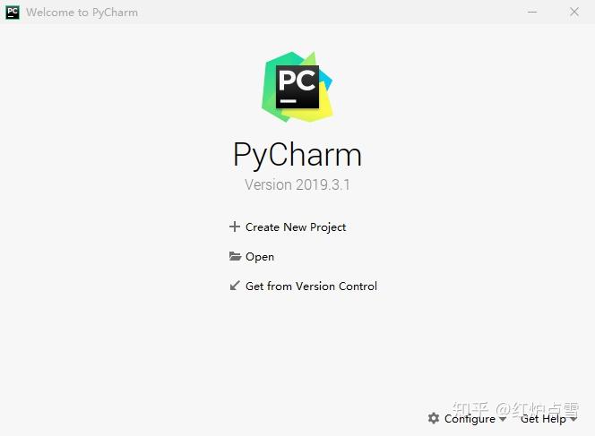Select Create New Project
The height and width of the screenshot is (436, 595).
click(296, 227)
